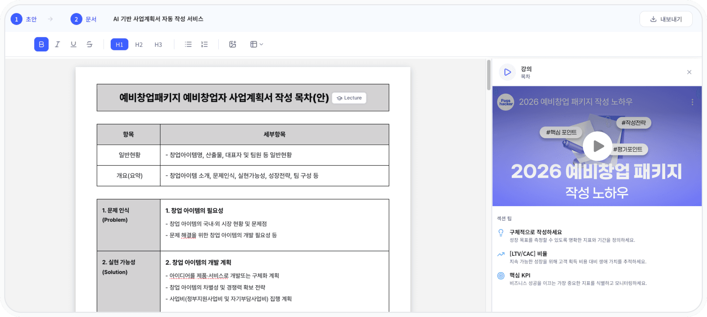Viewport: 707px width, 317px height.
Task: Close the 강의 lecture panel
Action: pos(690,72)
